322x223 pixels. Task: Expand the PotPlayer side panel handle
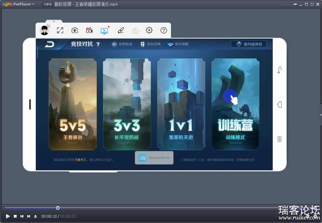click(321, 115)
